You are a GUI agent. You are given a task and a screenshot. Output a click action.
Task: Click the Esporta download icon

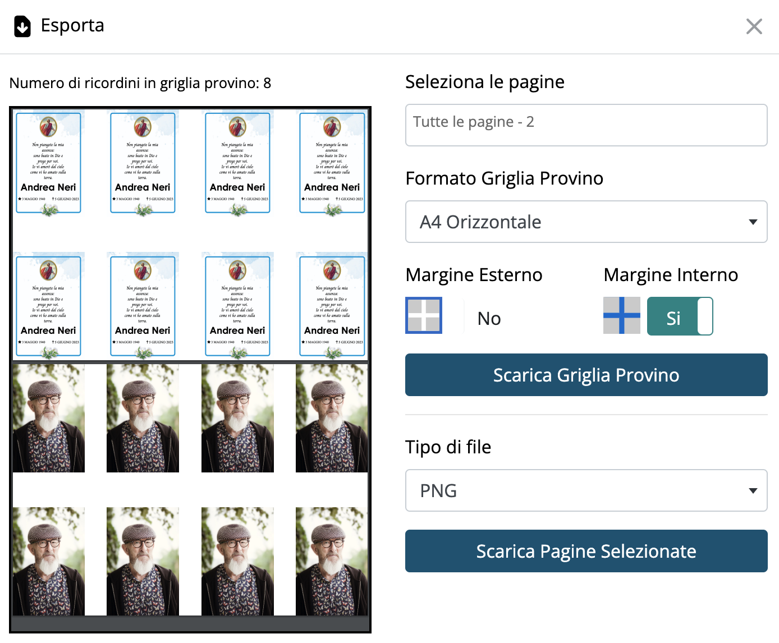(x=22, y=26)
